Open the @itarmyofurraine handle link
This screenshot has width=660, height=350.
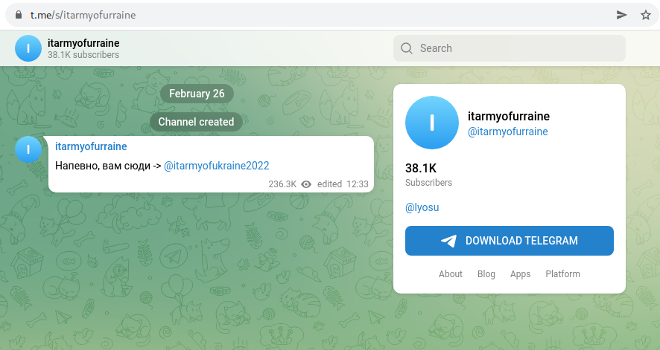pos(507,132)
